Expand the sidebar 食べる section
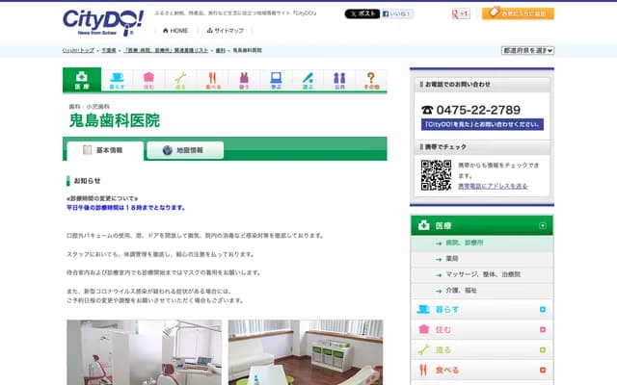The height and width of the screenshot is (385, 617). point(543,370)
